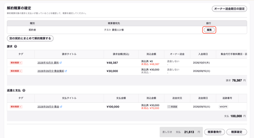Click the 未送金 status badge
This screenshot has width=254, height=138.
pyautogui.click(x=172, y=107)
